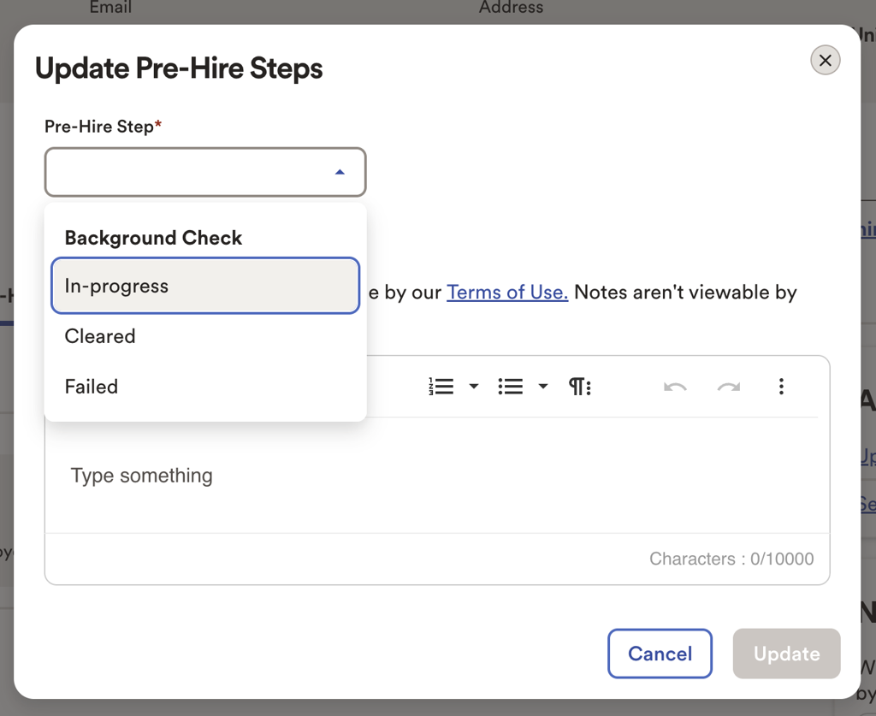Screen dimensions: 876x716
Task: Pick the Failed option
Action: point(205,387)
